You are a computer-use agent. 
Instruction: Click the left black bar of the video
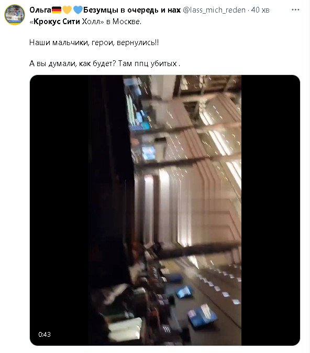click(59, 210)
